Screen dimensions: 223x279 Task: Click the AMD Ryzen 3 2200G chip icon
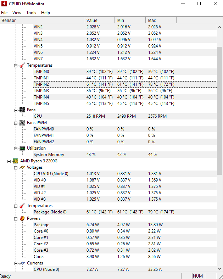point(16,161)
